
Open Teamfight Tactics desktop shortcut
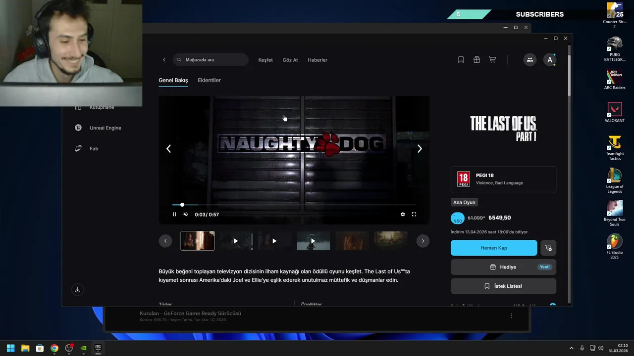[615, 147]
